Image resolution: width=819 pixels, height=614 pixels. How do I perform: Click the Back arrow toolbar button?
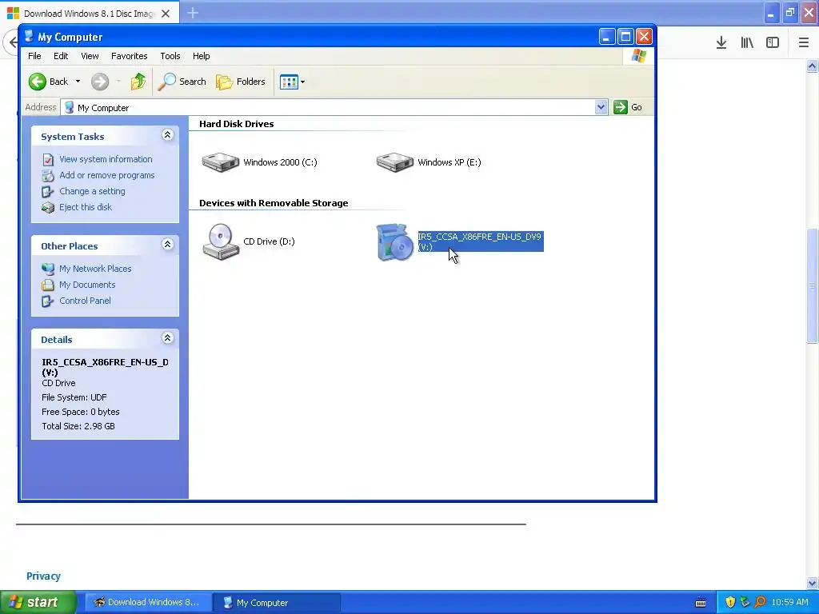tap(48, 82)
